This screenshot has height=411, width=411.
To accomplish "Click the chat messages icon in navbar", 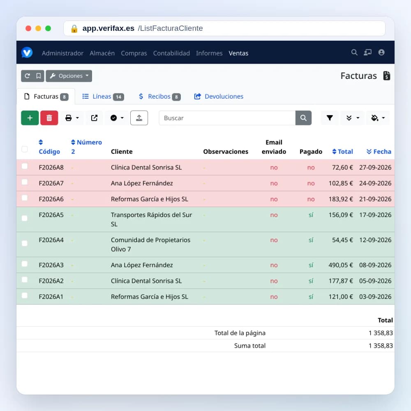I will tap(367, 53).
